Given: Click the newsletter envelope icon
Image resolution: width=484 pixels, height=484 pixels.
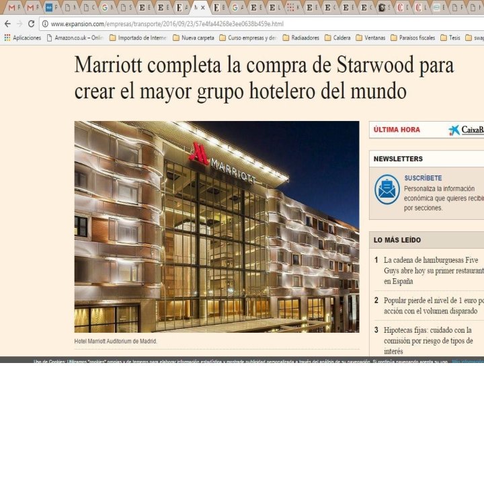Looking at the screenshot, I should [387, 189].
